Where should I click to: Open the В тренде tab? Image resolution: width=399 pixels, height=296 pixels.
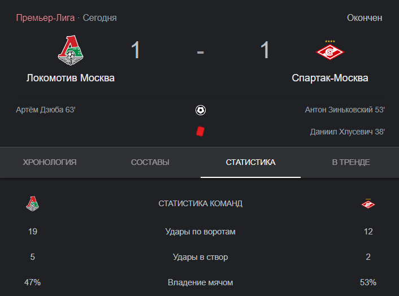click(x=351, y=162)
